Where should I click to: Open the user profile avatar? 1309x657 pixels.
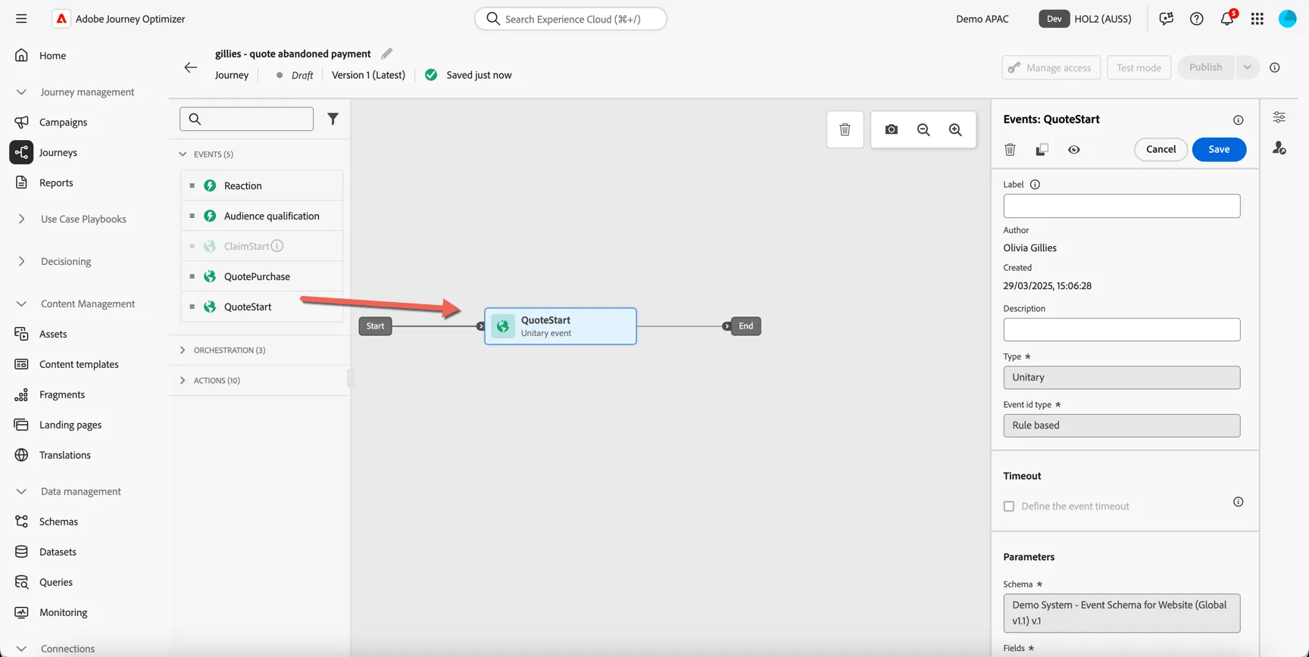pyautogui.click(x=1288, y=19)
